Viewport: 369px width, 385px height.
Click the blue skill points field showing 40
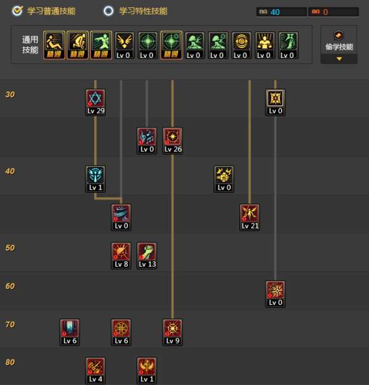(x=281, y=12)
